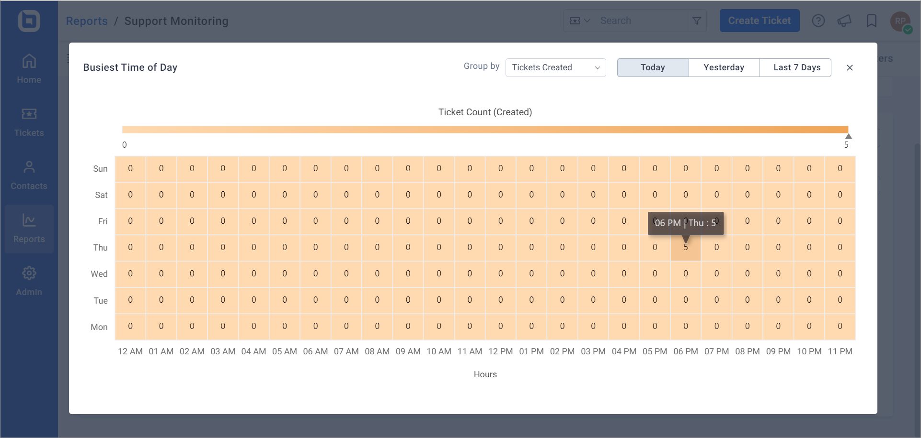Click the 'Sat' row label
Screen dimensions: 921x438
tap(101, 195)
